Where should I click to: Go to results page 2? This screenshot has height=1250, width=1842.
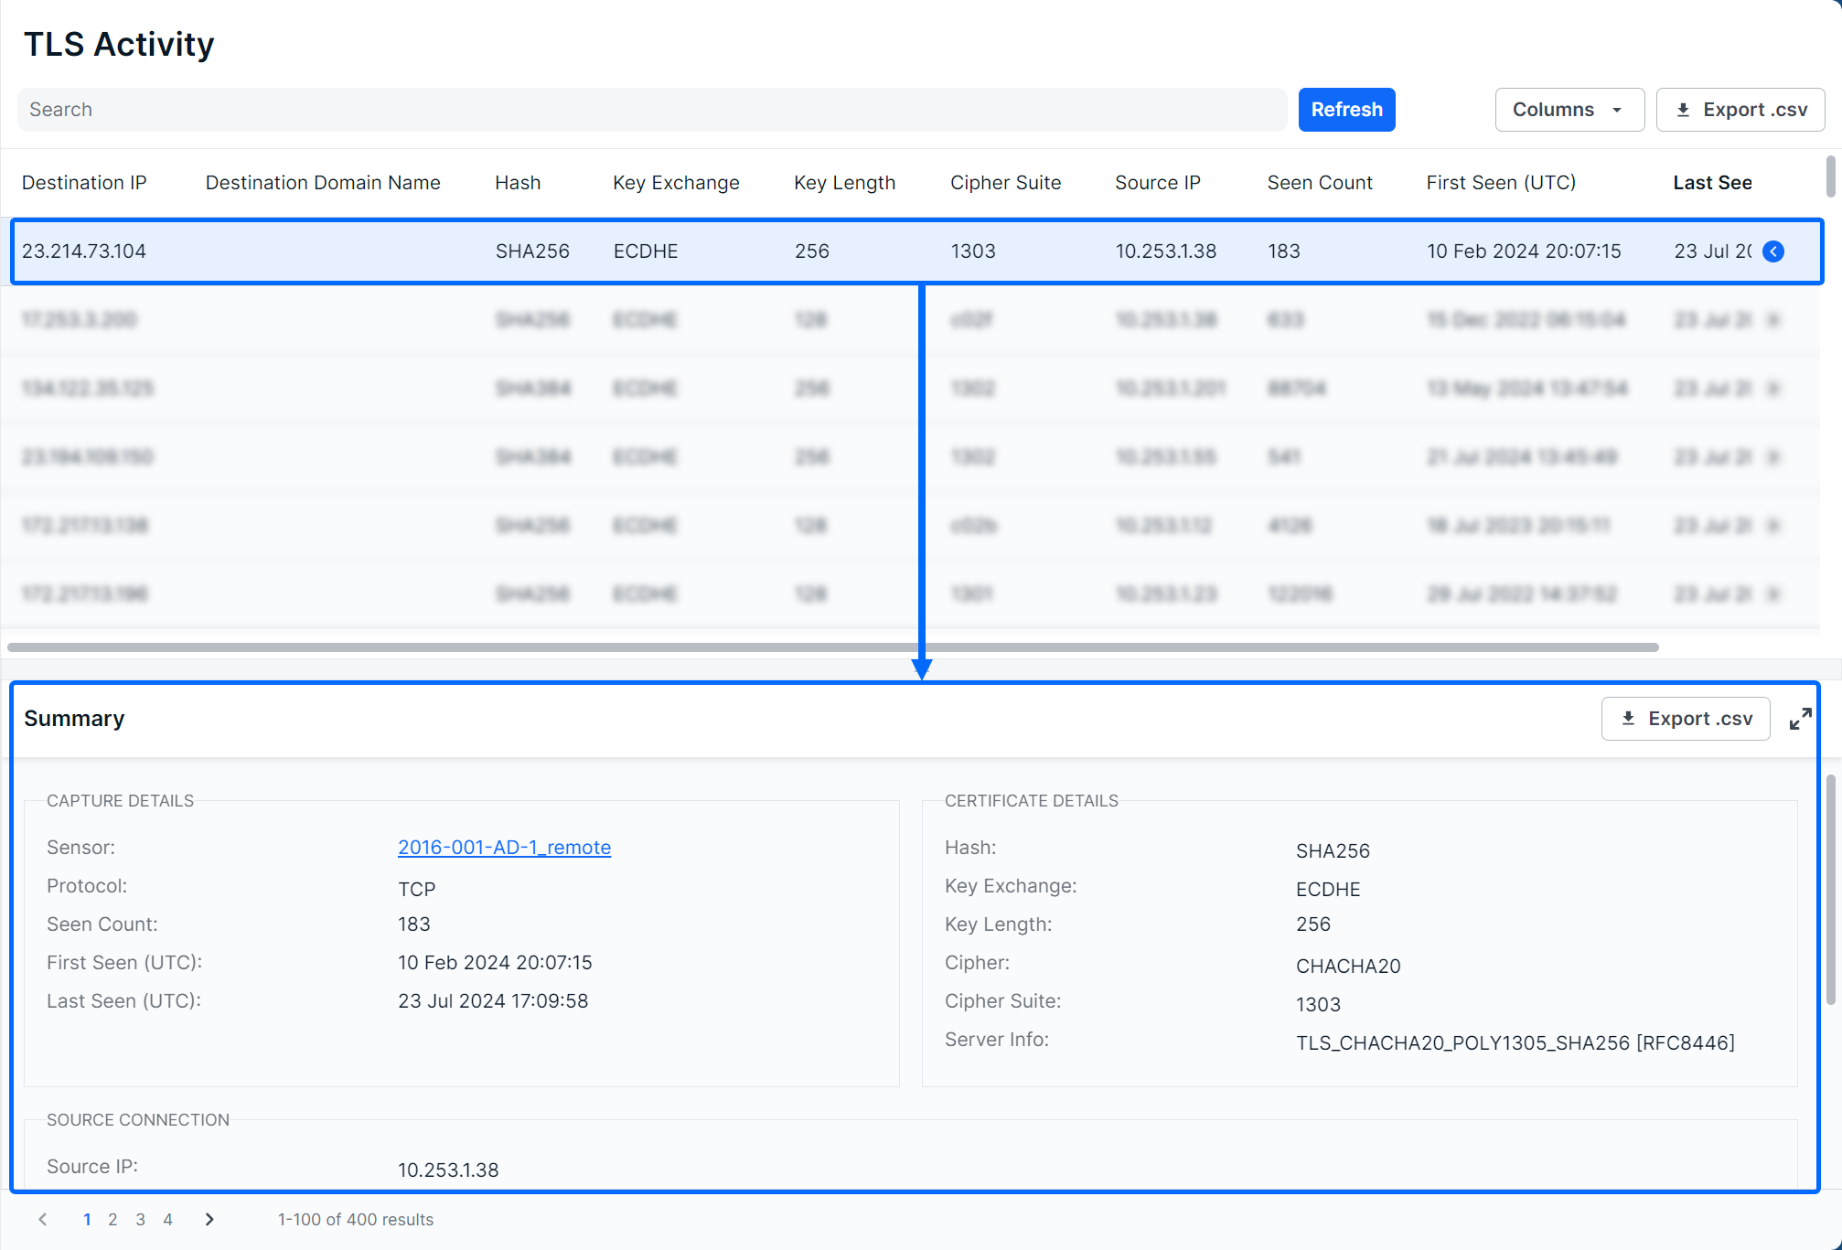[112, 1219]
